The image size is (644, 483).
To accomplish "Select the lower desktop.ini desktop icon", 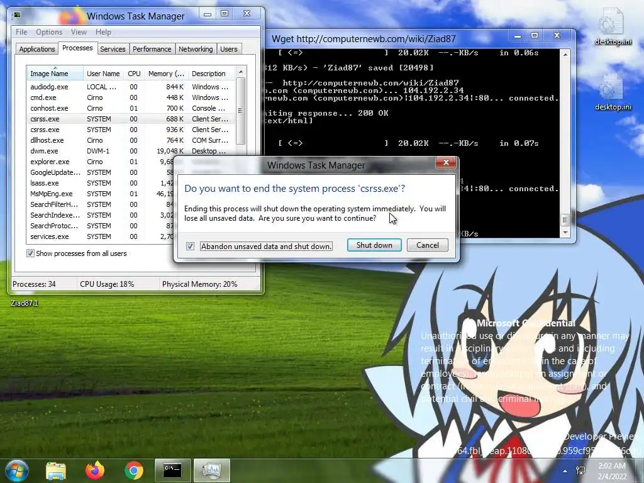I will 613,92.
